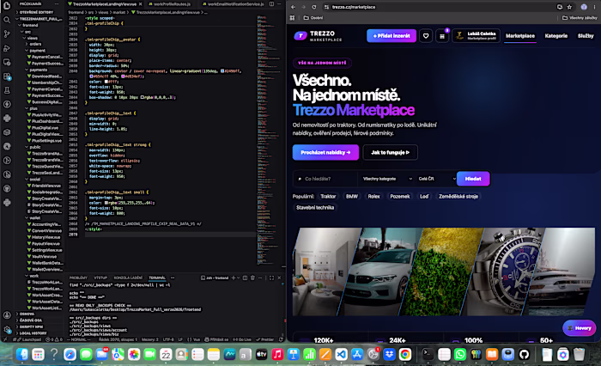
Task: Open Chrome profile avatar menu
Action: pyautogui.click(x=584, y=7)
